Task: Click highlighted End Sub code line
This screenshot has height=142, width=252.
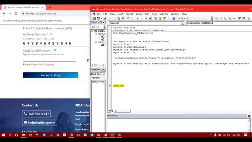Action: 119,86
